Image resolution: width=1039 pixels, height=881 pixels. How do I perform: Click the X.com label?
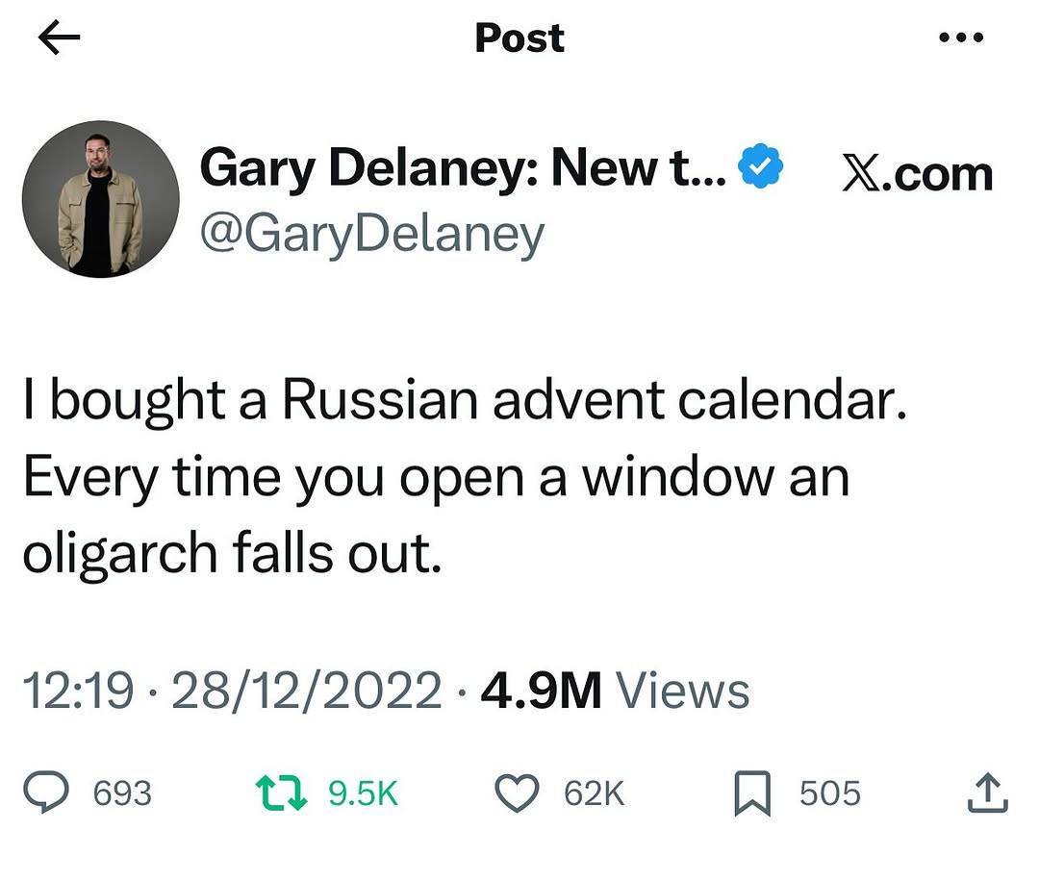pyautogui.click(x=917, y=174)
